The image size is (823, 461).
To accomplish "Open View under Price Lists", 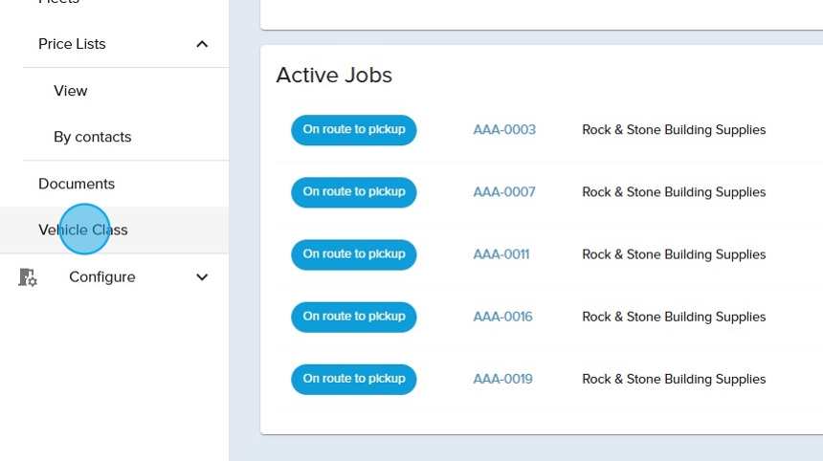I will coord(71,91).
